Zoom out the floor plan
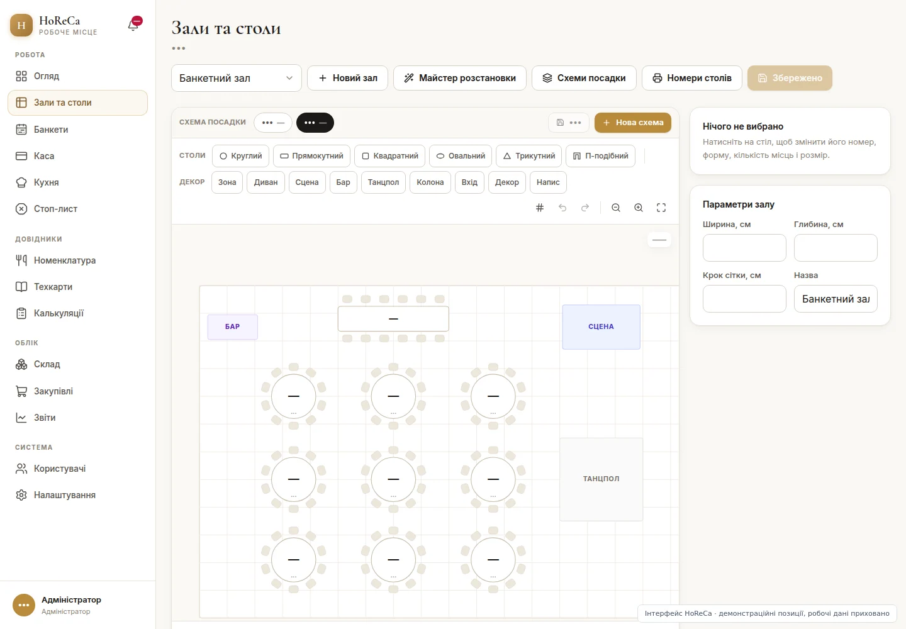906x629 pixels. 616,208
